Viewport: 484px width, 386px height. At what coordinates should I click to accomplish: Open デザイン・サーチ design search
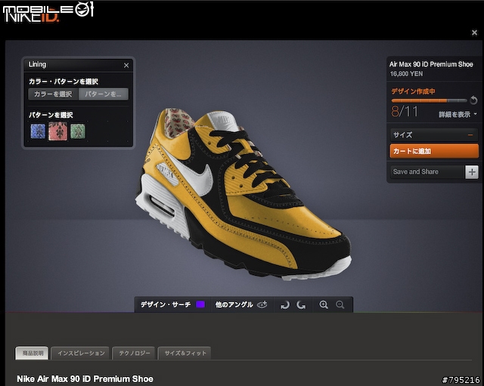(166, 304)
